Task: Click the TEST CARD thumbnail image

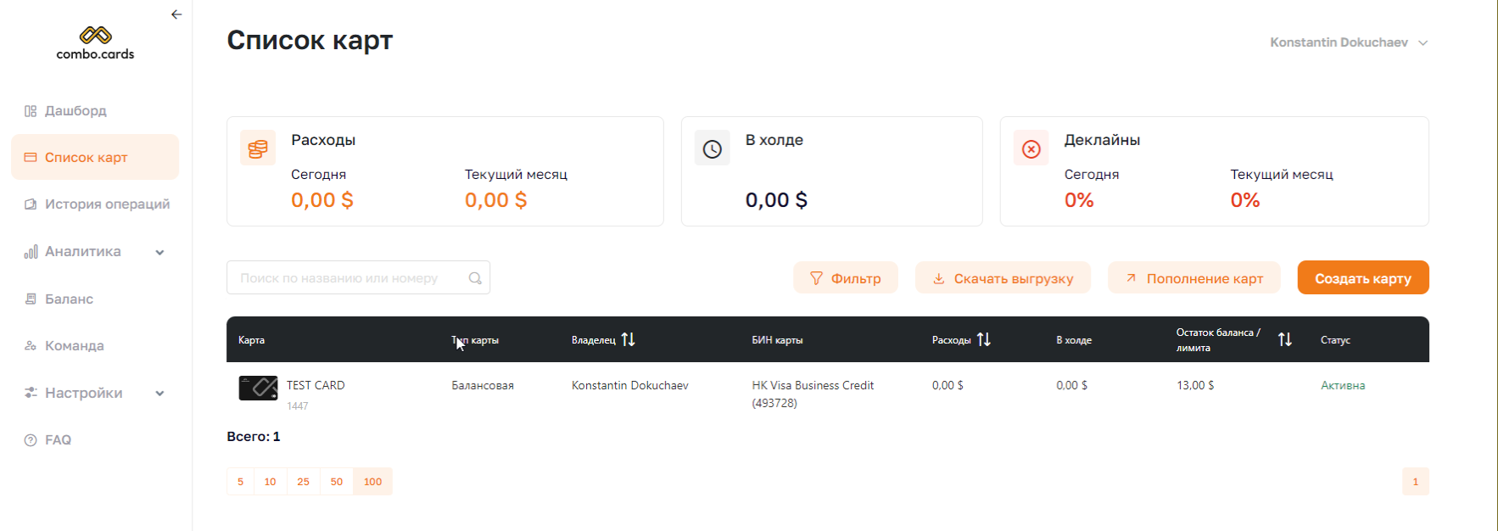Action: tap(259, 388)
